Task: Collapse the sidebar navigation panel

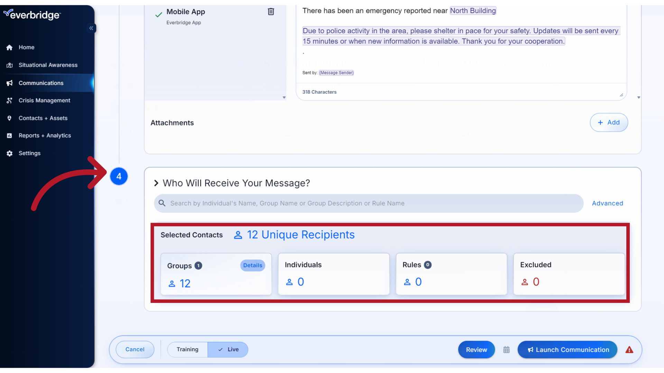Action: click(x=91, y=28)
